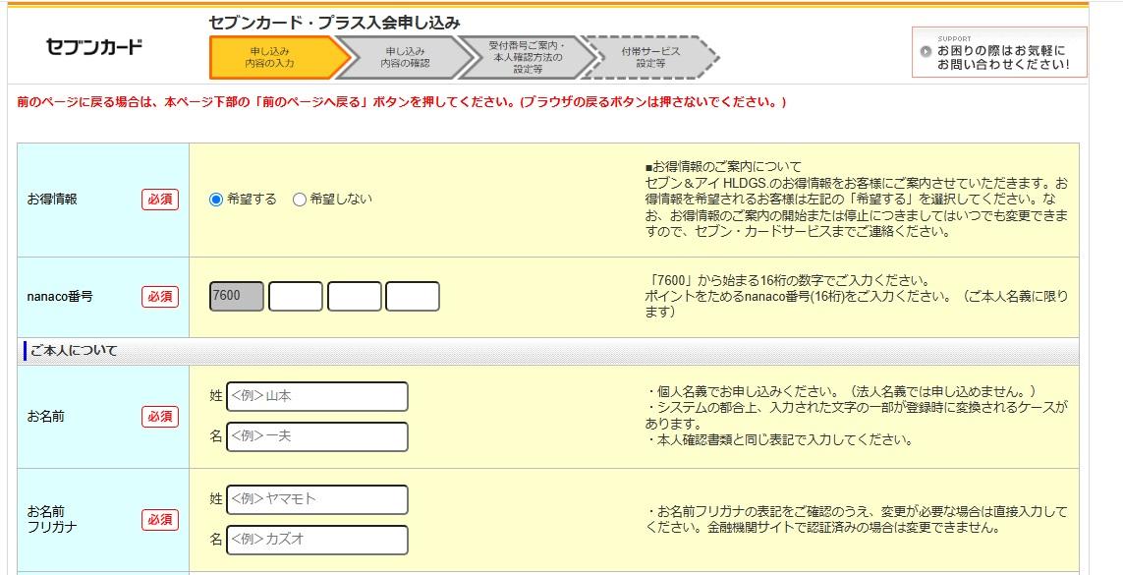Click the 必須 badge beside nanaco番号
The width and height of the screenshot is (1123, 575).
click(x=160, y=296)
